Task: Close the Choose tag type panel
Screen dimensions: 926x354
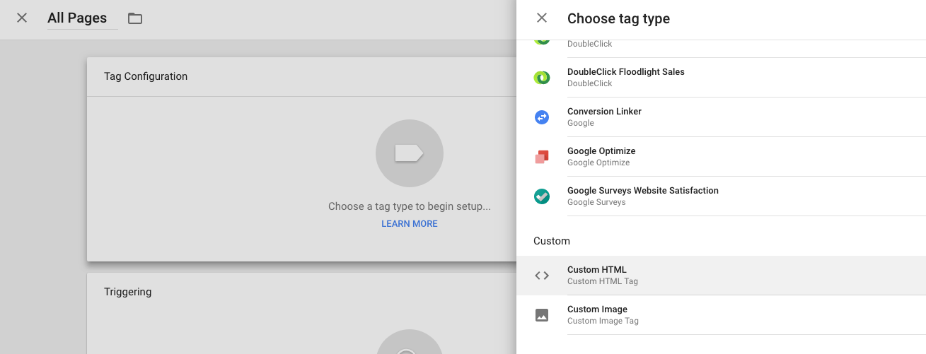Action: 542,18
